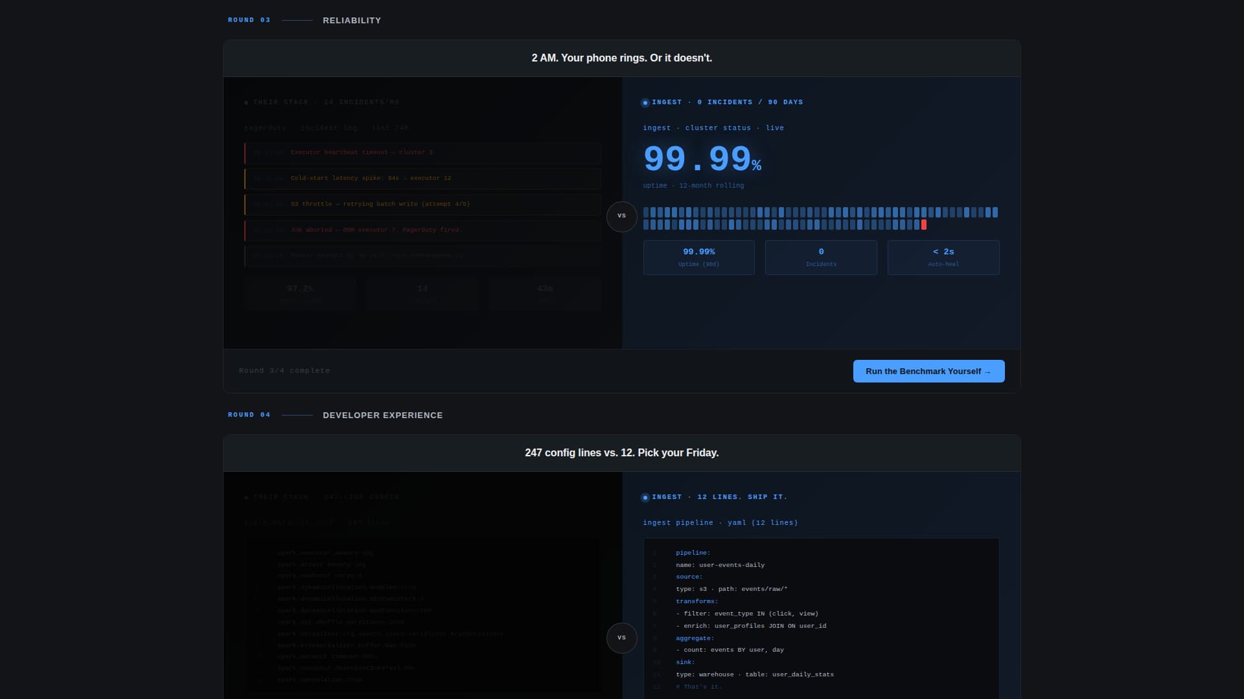This screenshot has height=699, width=1244.
Task: Click "Job aborted – OOM executor 7" row
Action: pos(422,230)
